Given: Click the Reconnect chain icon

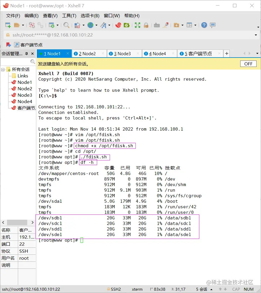Looking at the screenshot, I should pos(40,25).
